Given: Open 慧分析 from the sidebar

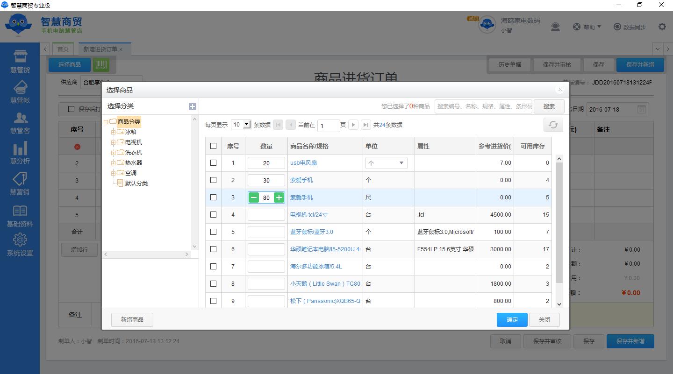Looking at the screenshot, I should click(x=20, y=153).
